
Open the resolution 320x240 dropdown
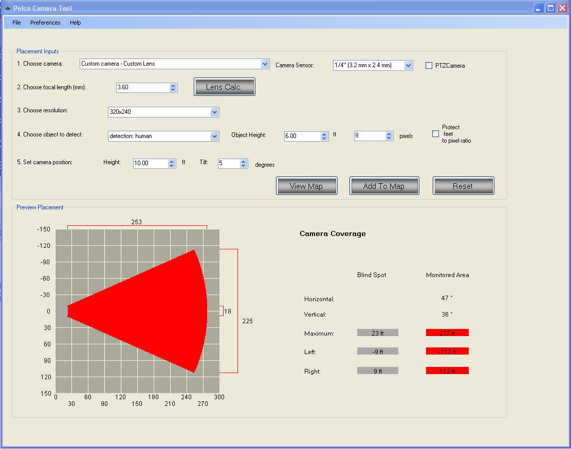[x=215, y=112]
